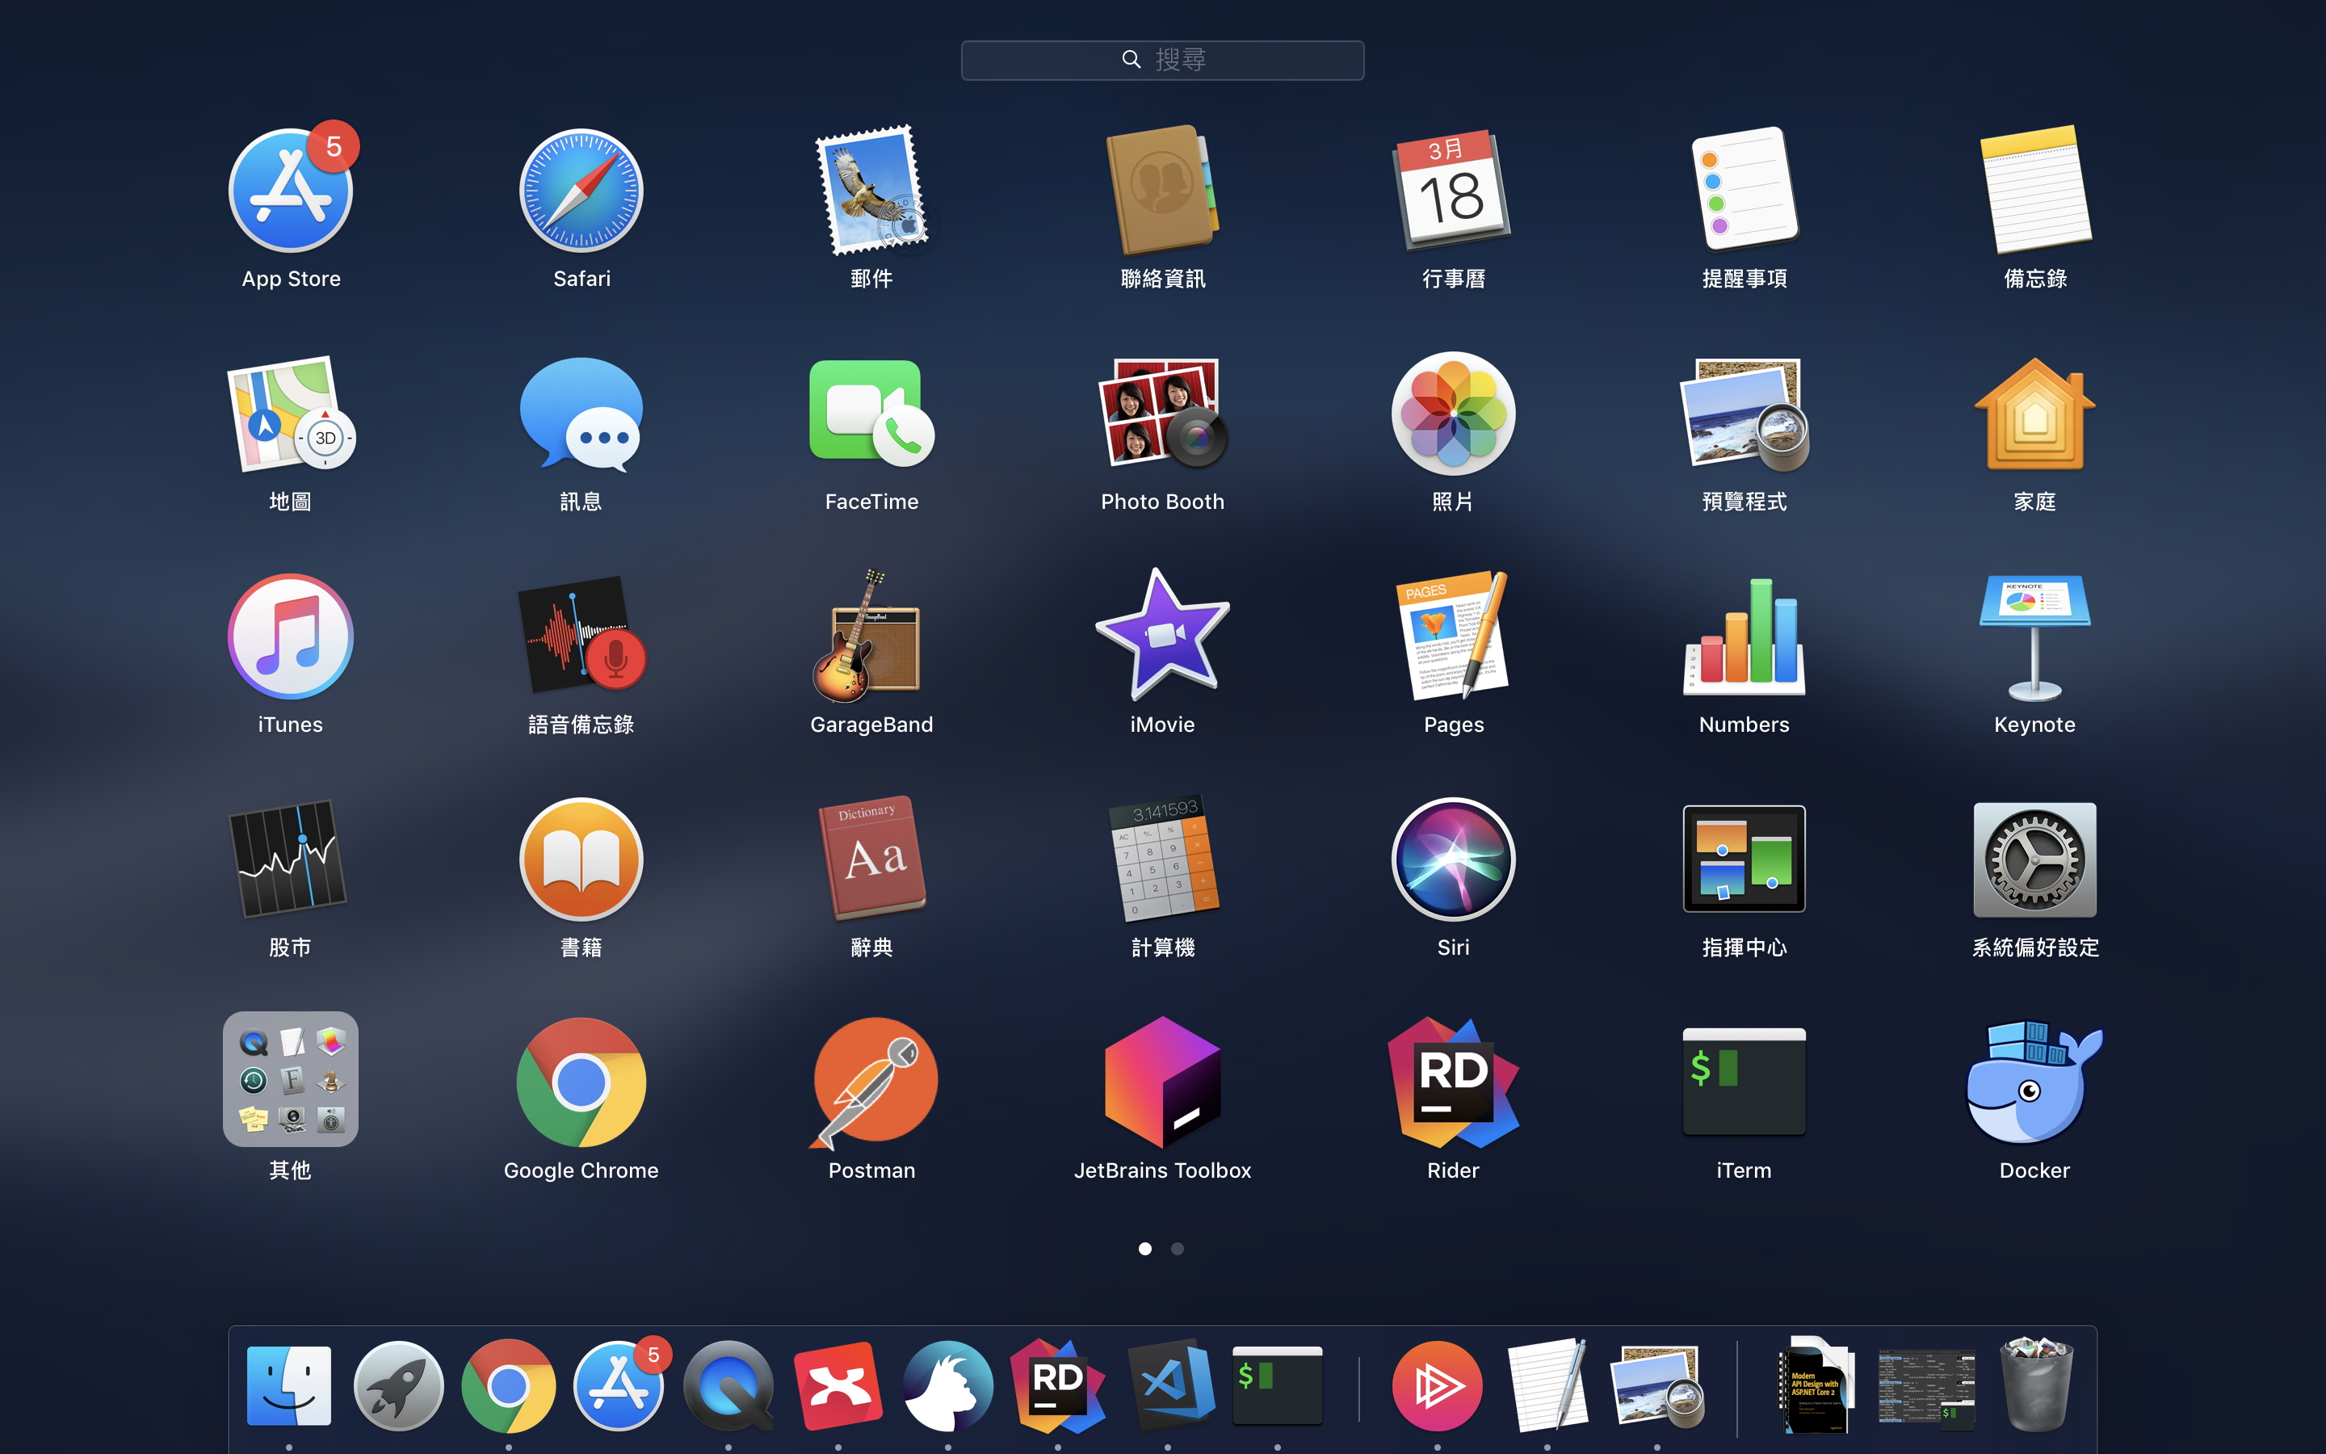The width and height of the screenshot is (2326, 1454).
Task: Launch Pages
Action: click(1453, 637)
